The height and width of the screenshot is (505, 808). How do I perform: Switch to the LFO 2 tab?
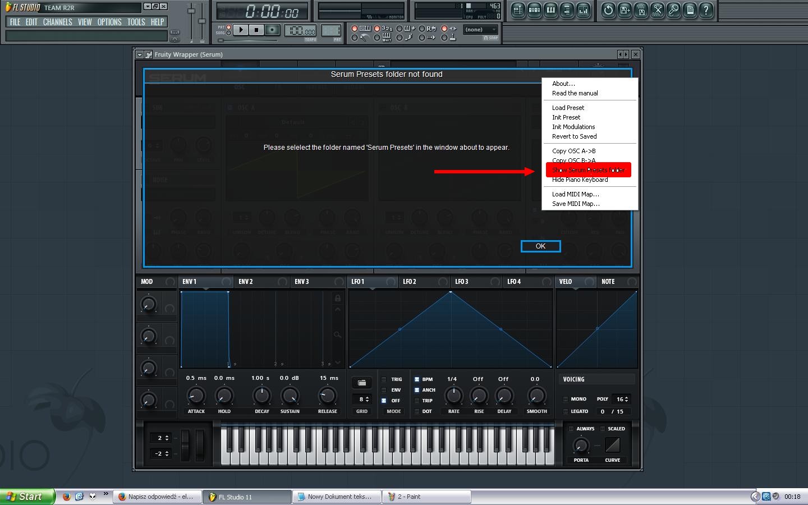click(x=425, y=282)
